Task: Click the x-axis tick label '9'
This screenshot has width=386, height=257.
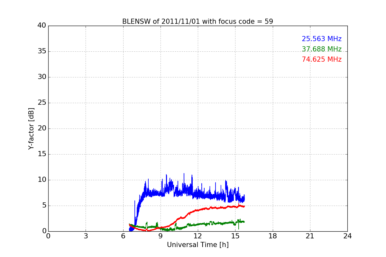Action: [x=161, y=236]
